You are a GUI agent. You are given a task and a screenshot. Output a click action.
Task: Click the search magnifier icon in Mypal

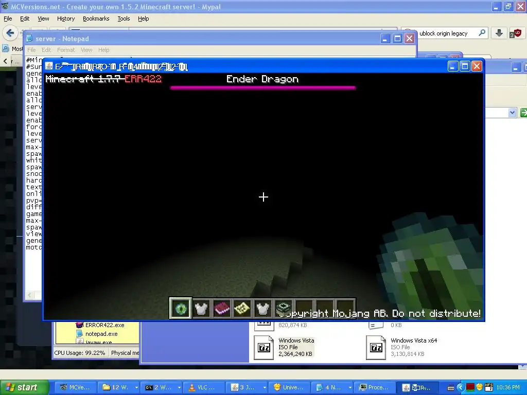click(482, 33)
